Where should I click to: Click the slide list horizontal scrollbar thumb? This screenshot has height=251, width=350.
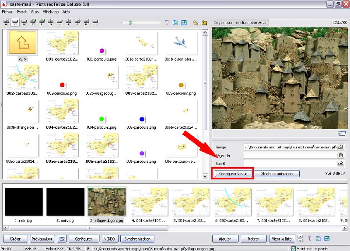[x=88, y=228]
